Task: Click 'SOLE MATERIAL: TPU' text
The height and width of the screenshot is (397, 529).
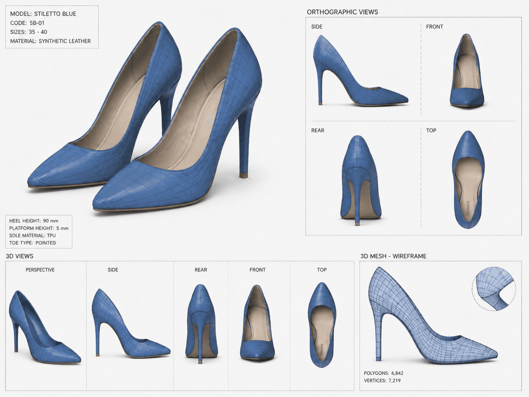Action: point(33,235)
